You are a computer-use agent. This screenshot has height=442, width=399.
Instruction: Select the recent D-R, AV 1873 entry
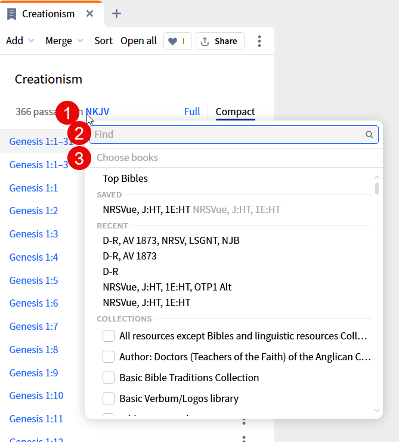tap(129, 256)
